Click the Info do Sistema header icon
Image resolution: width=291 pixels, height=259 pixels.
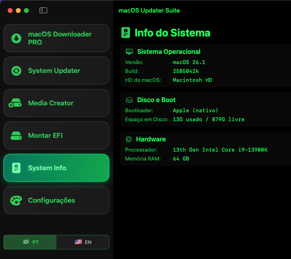[x=126, y=33]
